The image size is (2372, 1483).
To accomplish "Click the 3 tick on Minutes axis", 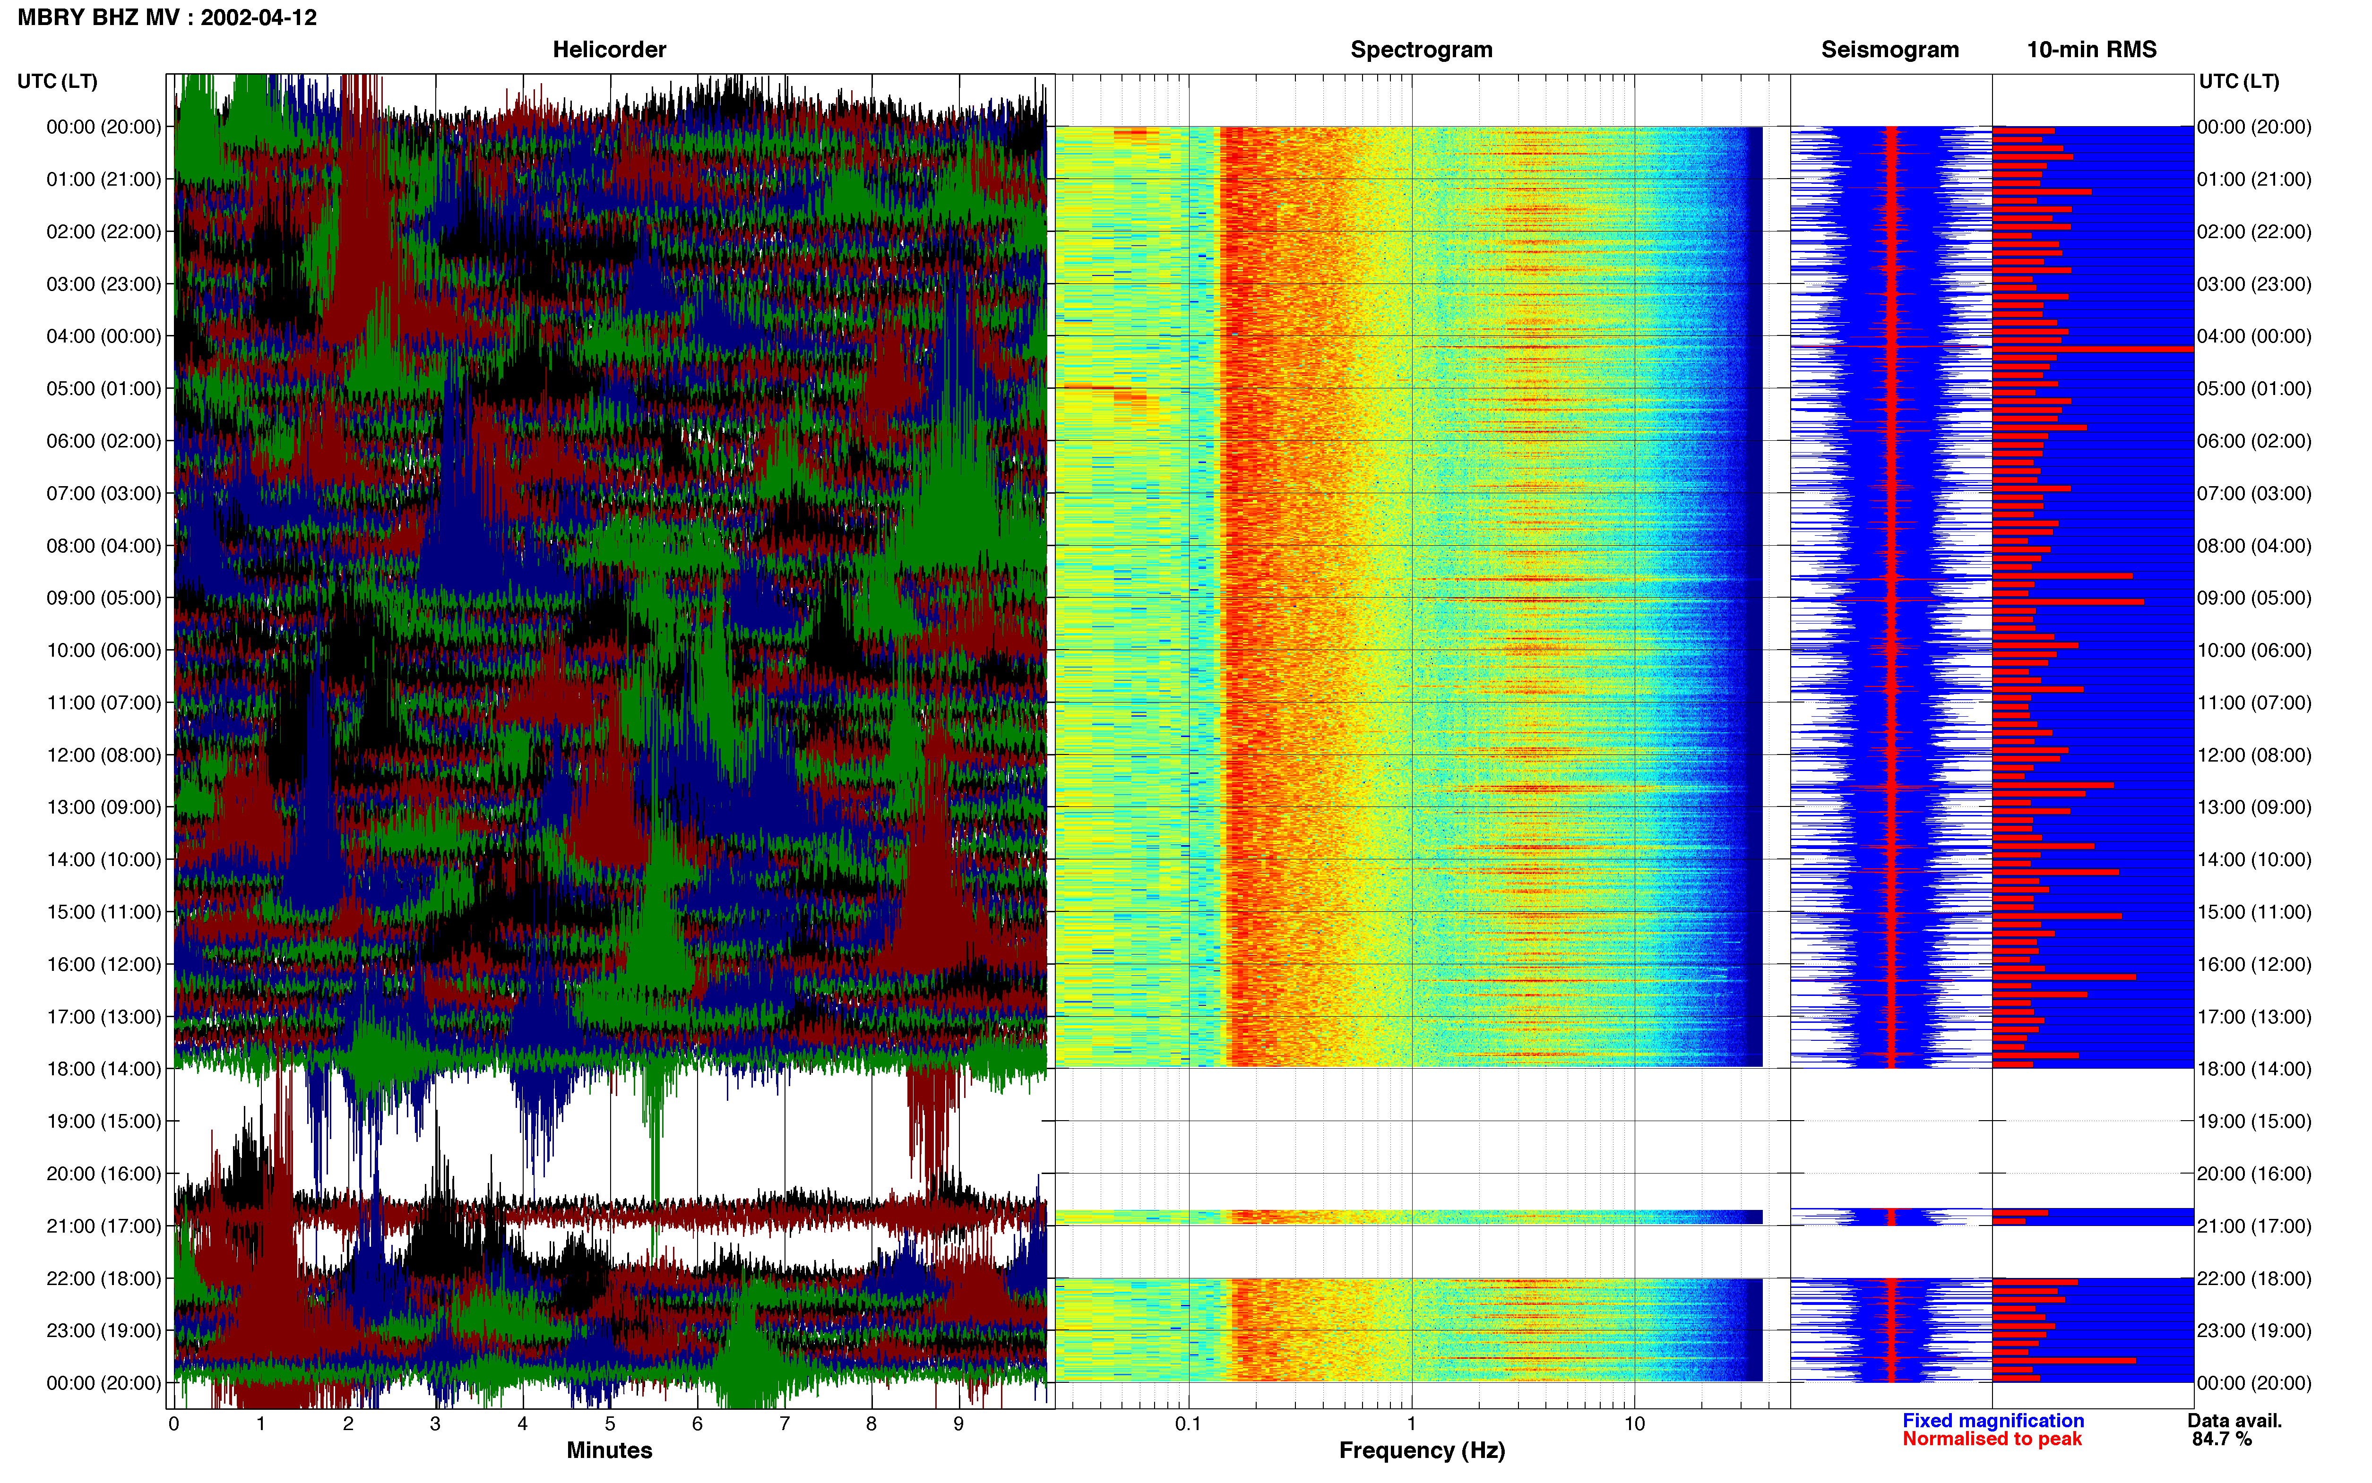I will pyautogui.click(x=436, y=1424).
